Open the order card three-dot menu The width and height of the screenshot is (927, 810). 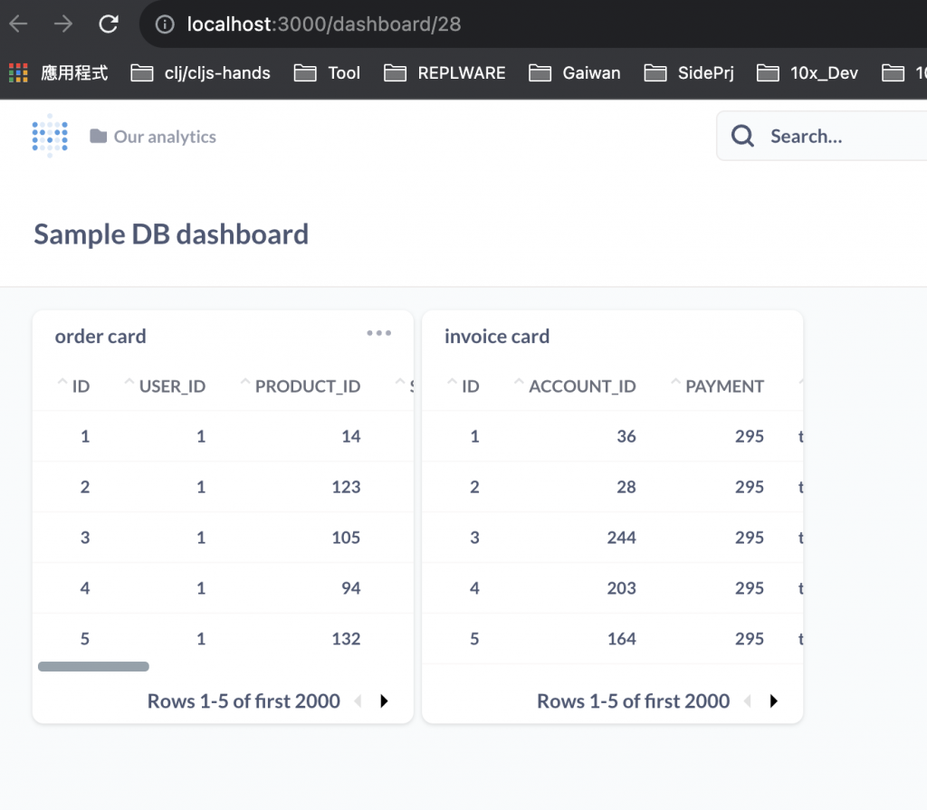pyautogui.click(x=378, y=333)
